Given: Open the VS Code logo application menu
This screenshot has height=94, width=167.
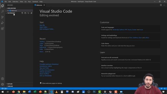Looking at the screenshot, I should (2, 2).
